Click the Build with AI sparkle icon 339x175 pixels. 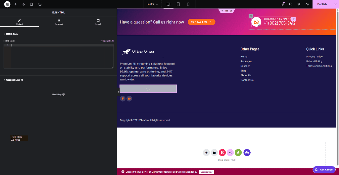230,153
